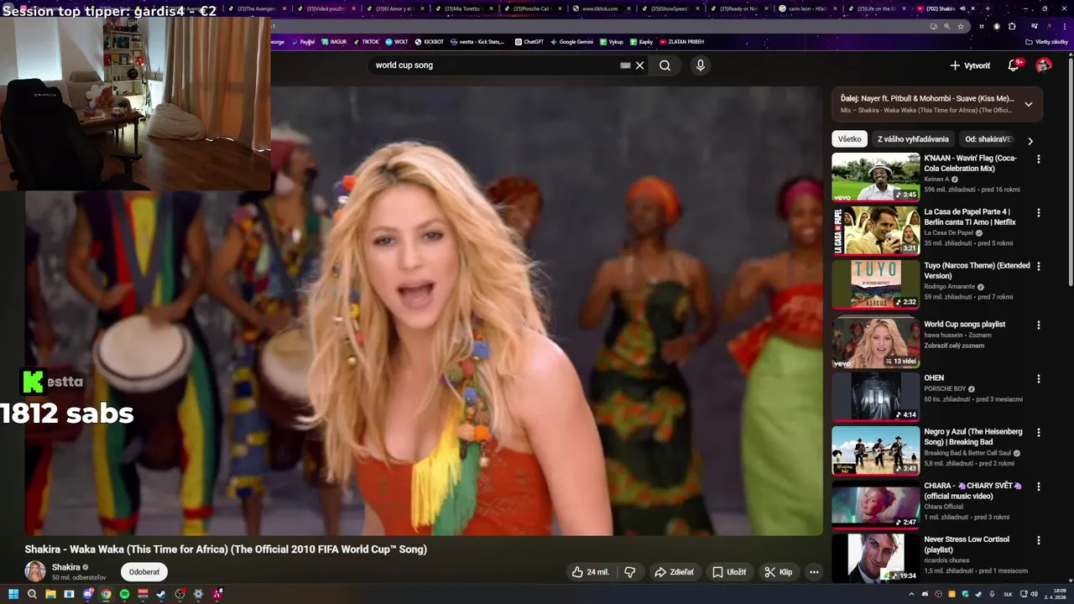Open Všetky záložky bookmarks folder
The image size is (1074, 604).
click(x=1048, y=41)
